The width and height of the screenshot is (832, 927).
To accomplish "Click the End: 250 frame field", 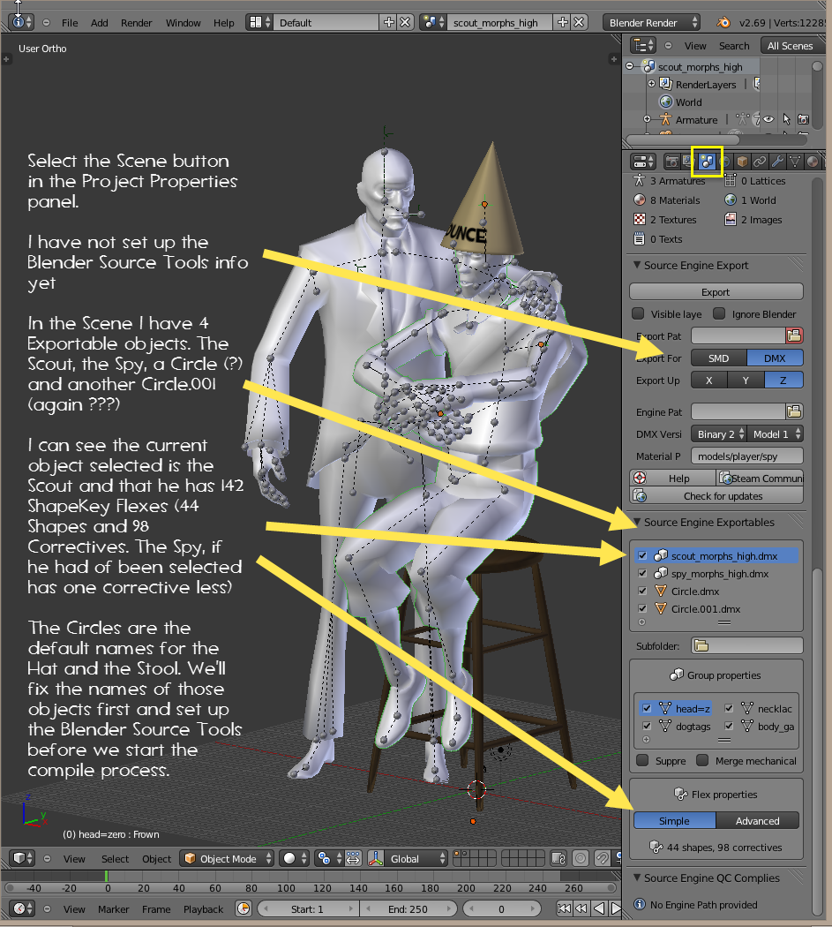I will coord(408,908).
